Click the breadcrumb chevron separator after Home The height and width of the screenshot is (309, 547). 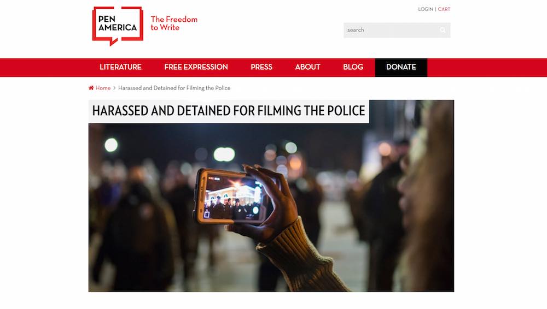tap(114, 88)
